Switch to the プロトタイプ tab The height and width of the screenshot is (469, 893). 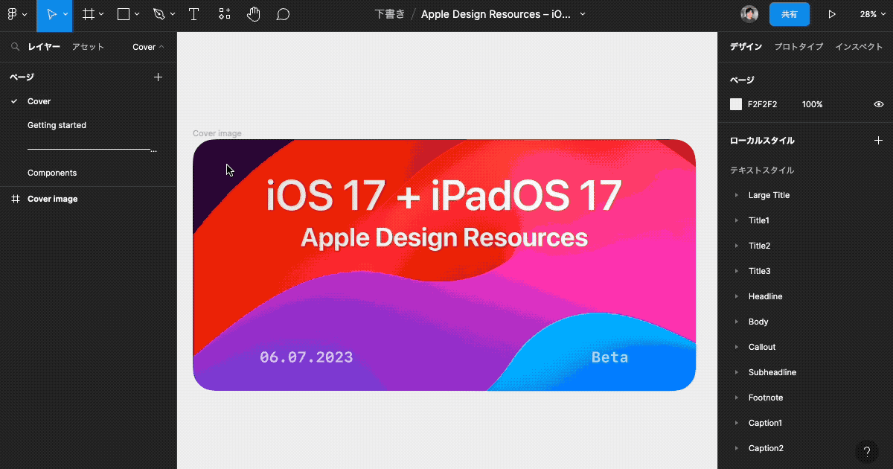point(798,46)
